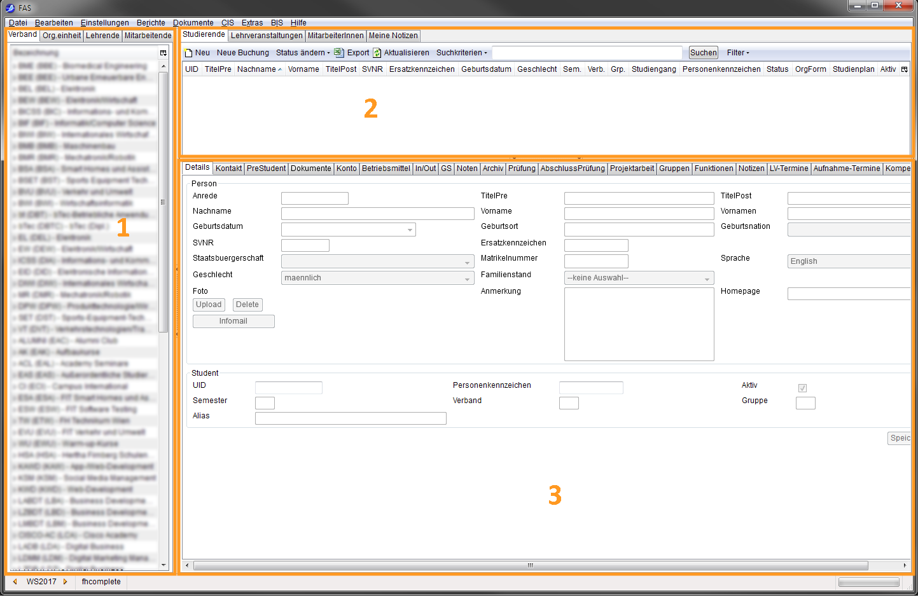918x597 pixels.
Task: Go to next semester with right arrow
Action: coord(65,581)
